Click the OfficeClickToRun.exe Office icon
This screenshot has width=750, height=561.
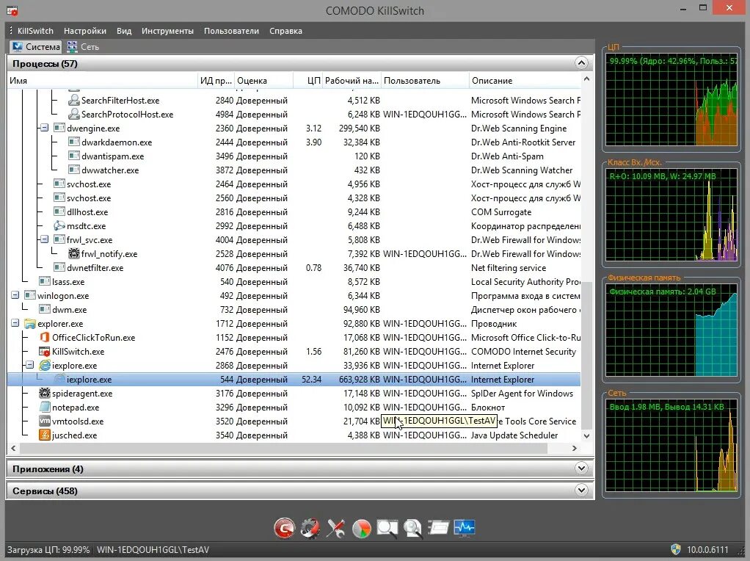[45, 338]
